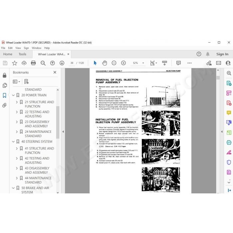The width and height of the screenshot is (233, 233).
Task: Open the Help menu
Action: tap(47, 48)
